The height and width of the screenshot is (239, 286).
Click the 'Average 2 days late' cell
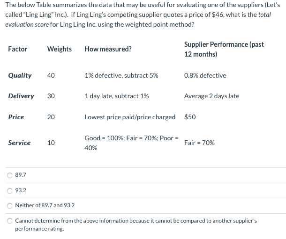point(212,96)
